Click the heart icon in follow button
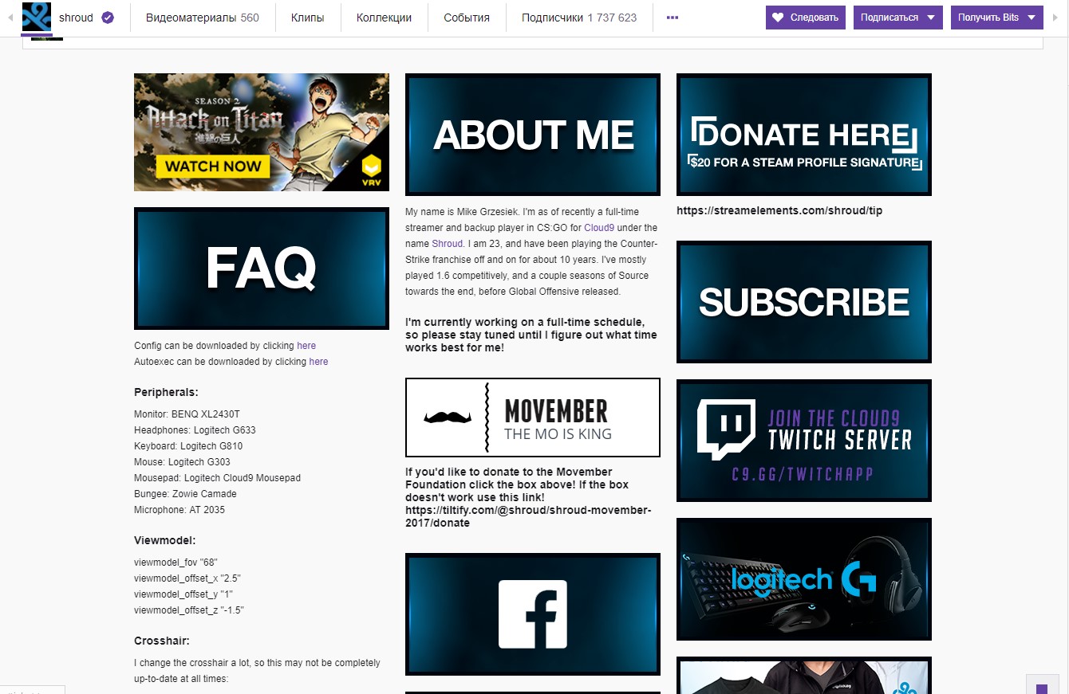1069x694 pixels. [x=779, y=18]
